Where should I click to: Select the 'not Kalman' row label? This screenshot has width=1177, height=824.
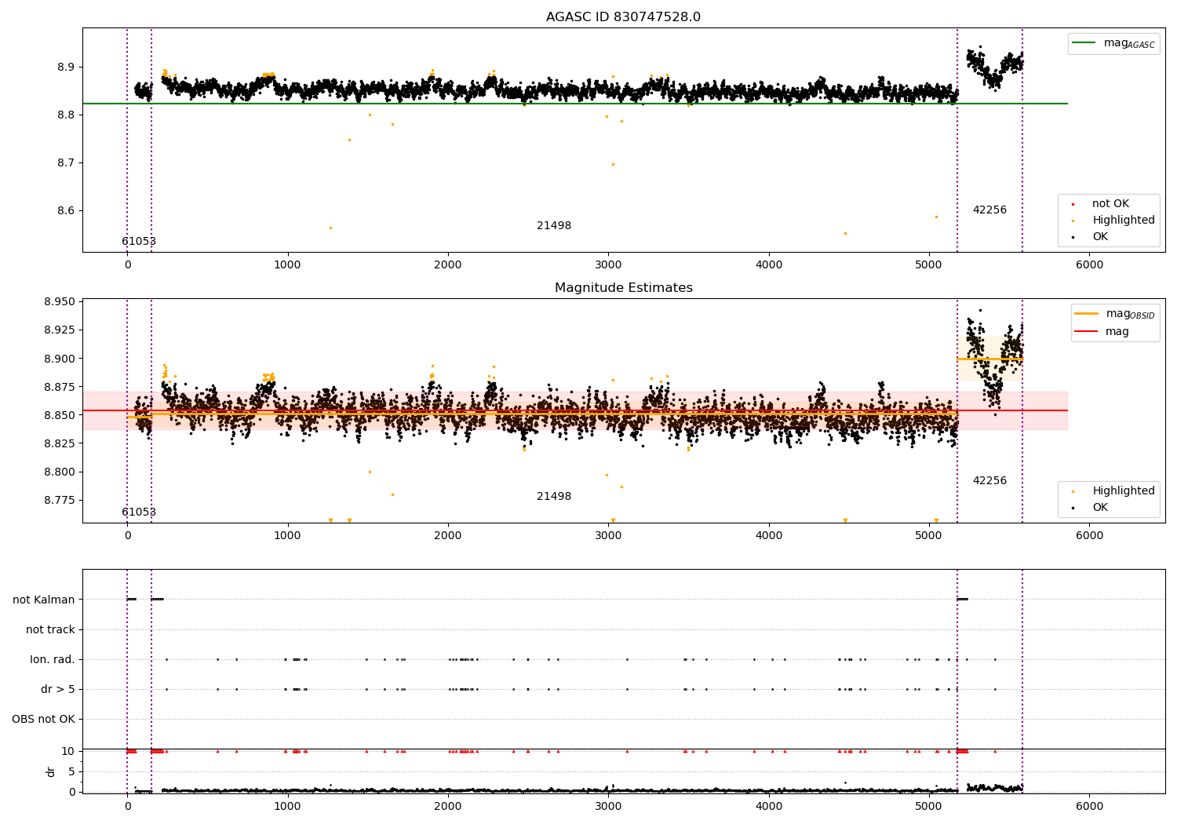44,600
